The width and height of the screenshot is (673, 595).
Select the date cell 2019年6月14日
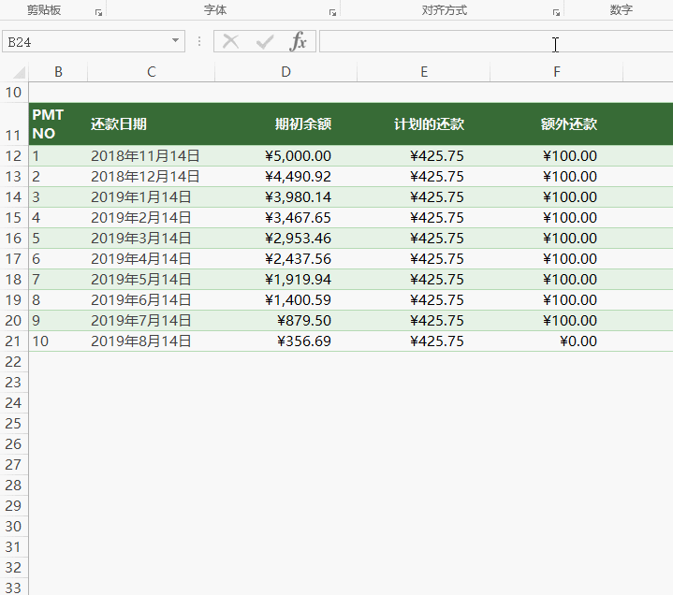tap(151, 300)
